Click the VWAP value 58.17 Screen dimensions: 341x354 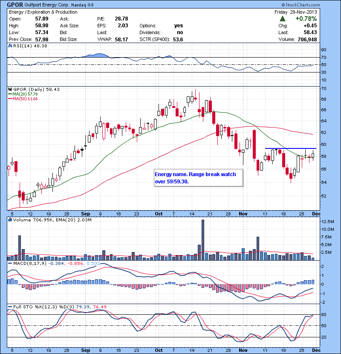(121, 40)
